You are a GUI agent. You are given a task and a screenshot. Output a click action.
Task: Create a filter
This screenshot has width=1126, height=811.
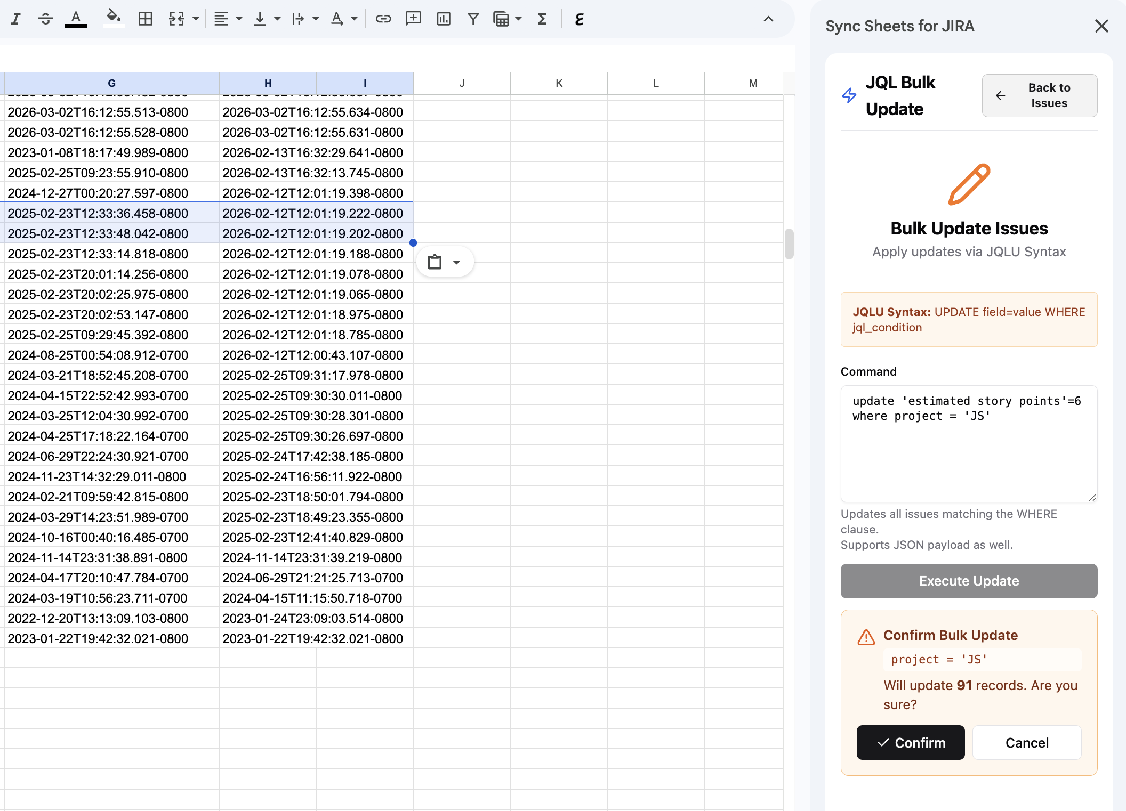[x=473, y=19]
